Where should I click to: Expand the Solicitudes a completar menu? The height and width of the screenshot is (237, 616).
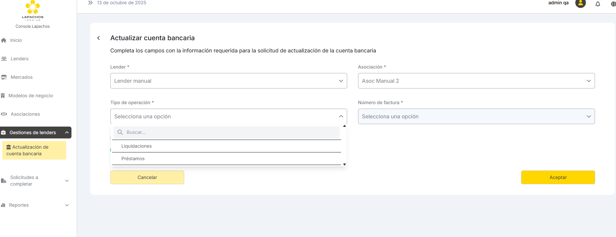tap(67, 181)
